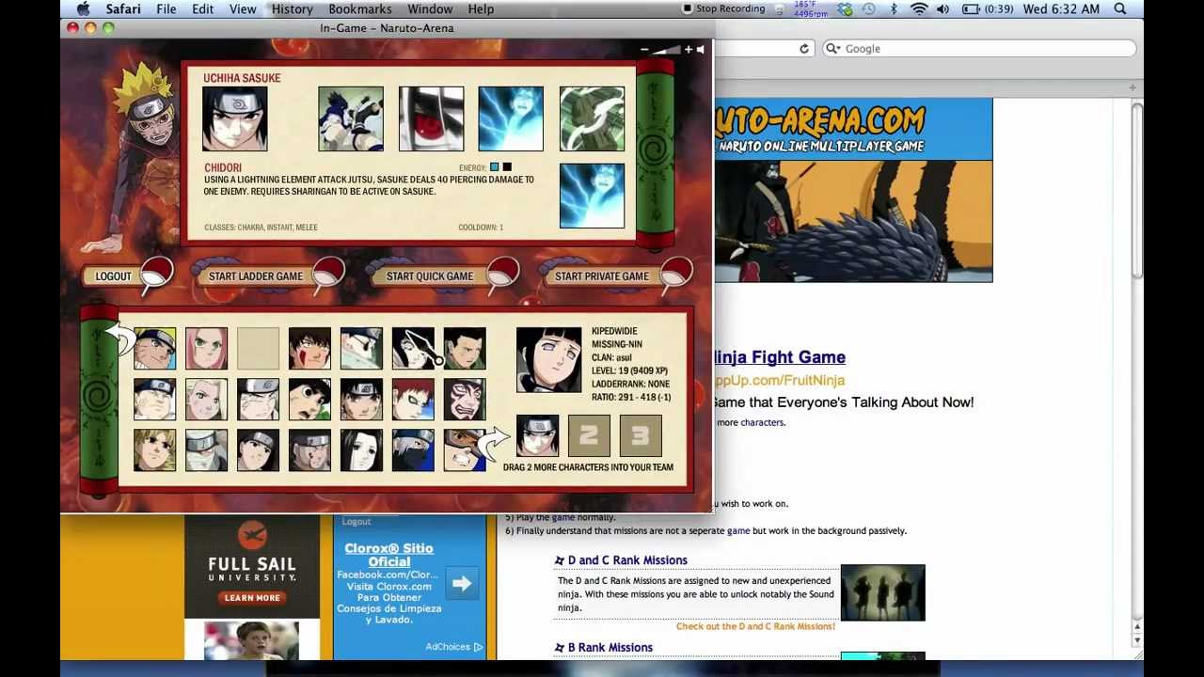Open the Apple menu
The image size is (1204, 677).
[x=84, y=9]
